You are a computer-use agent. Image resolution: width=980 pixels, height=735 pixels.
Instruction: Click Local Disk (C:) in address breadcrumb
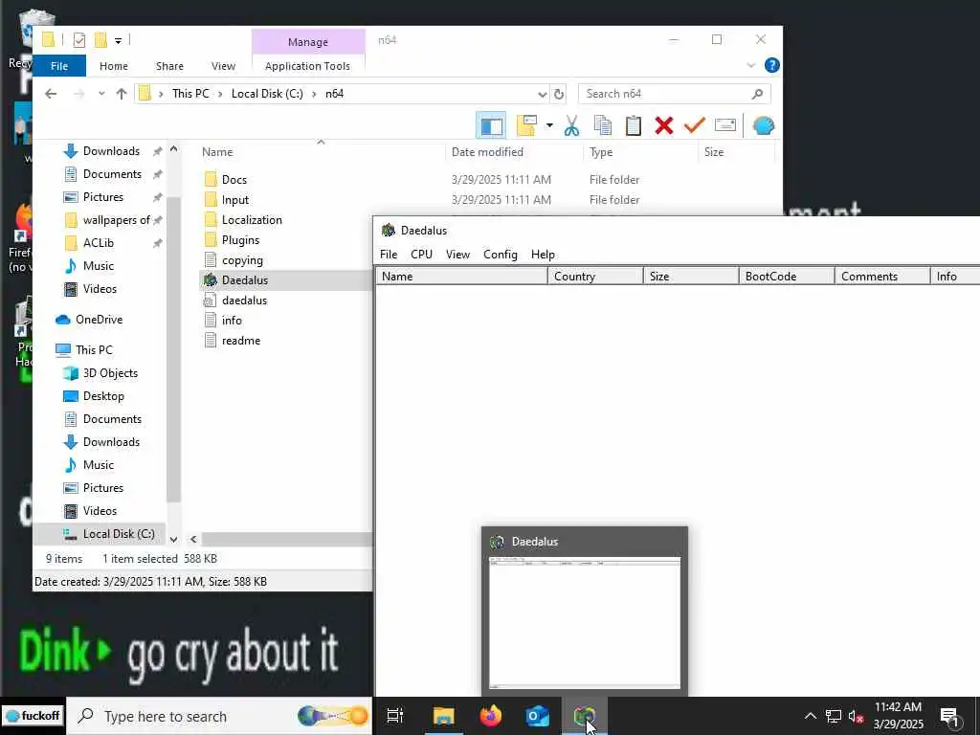[267, 94]
